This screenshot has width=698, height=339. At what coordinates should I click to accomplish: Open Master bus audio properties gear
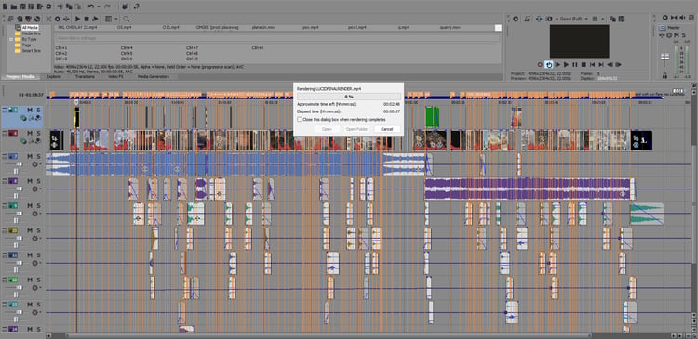(x=665, y=18)
